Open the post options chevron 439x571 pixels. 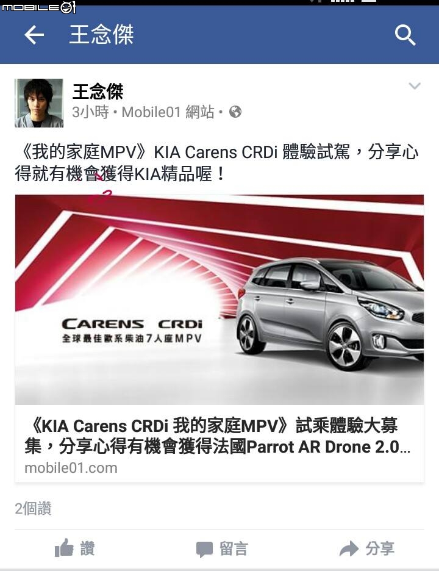click(415, 86)
